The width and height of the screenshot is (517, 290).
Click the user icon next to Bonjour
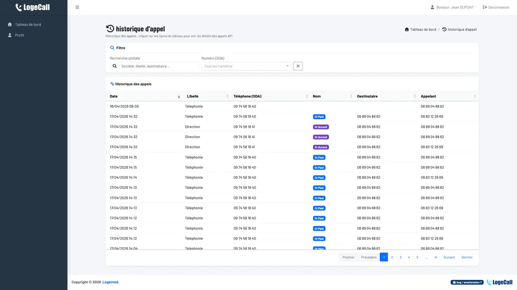click(x=432, y=7)
